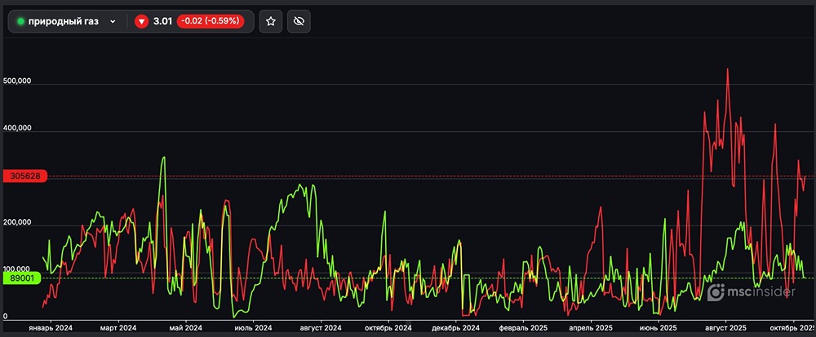Click the октябрь 2024 axis label
This screenshot has width=816, height=337.
point(388,327)
